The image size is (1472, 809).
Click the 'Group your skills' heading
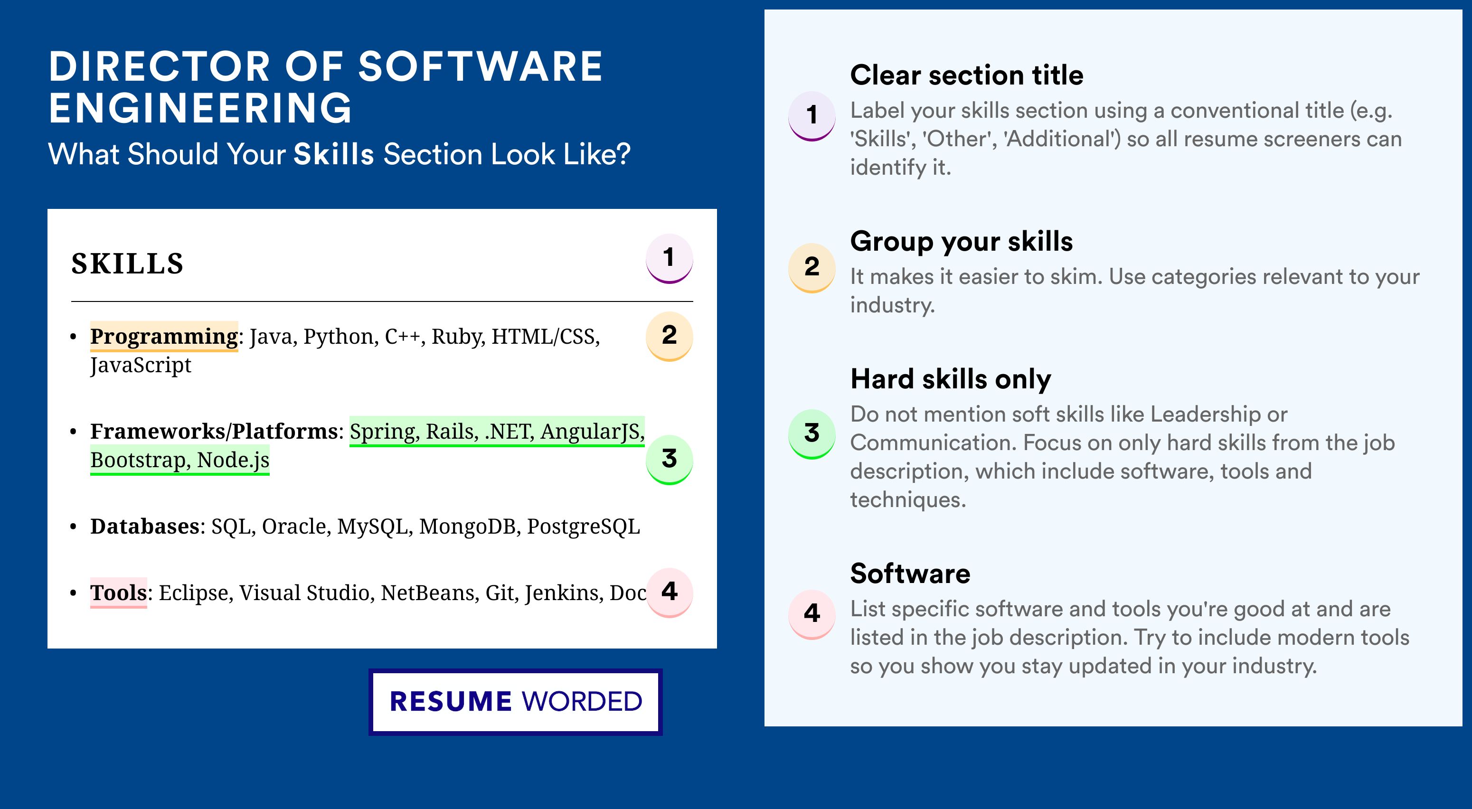click(962, 241)
